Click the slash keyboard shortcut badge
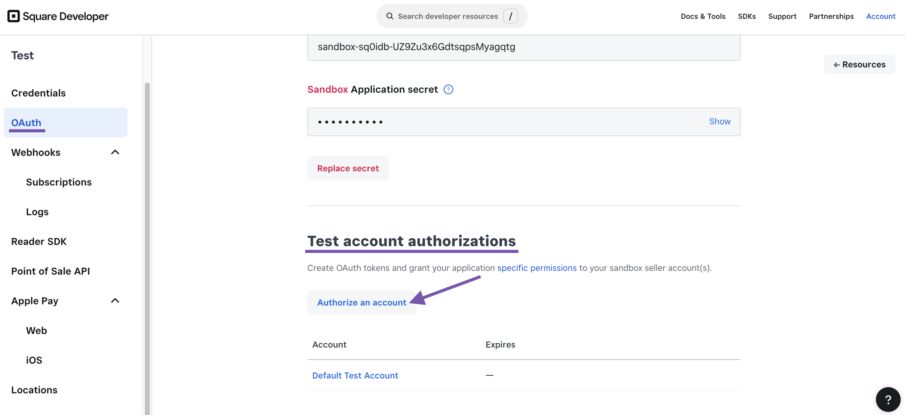Viewport: 905px width, 415px height. 510,16
